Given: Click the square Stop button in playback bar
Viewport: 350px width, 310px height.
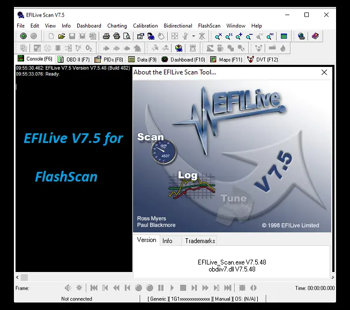Looking at the screenshot, I should click(183, 288).
